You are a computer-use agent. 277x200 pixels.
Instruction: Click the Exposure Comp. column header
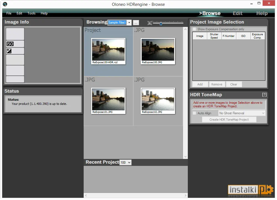pos(258,36)
